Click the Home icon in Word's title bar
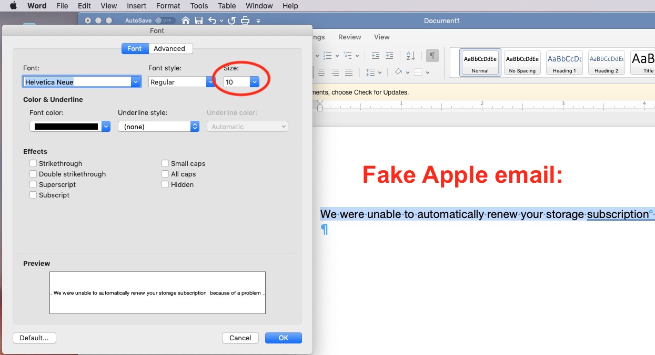 coord(185,20)
